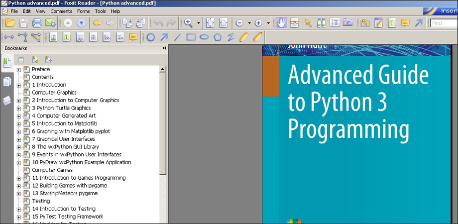Open the Comments menu

tap(61, 11)
